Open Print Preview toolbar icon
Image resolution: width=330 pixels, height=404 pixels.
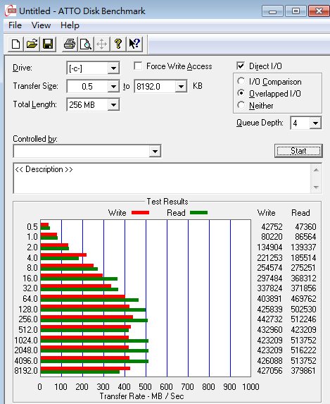click(x=85, y=44)
